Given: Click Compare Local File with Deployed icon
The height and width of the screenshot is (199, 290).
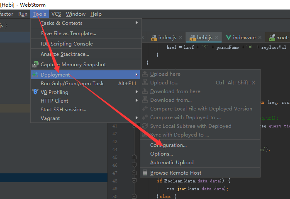Looking at the screenshot, I should coord(145,108).
